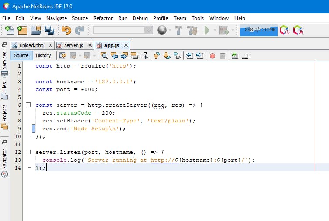This screenshot has height=221, width=329.
Task: Click the New Project icon
Action: pos(22,30)
